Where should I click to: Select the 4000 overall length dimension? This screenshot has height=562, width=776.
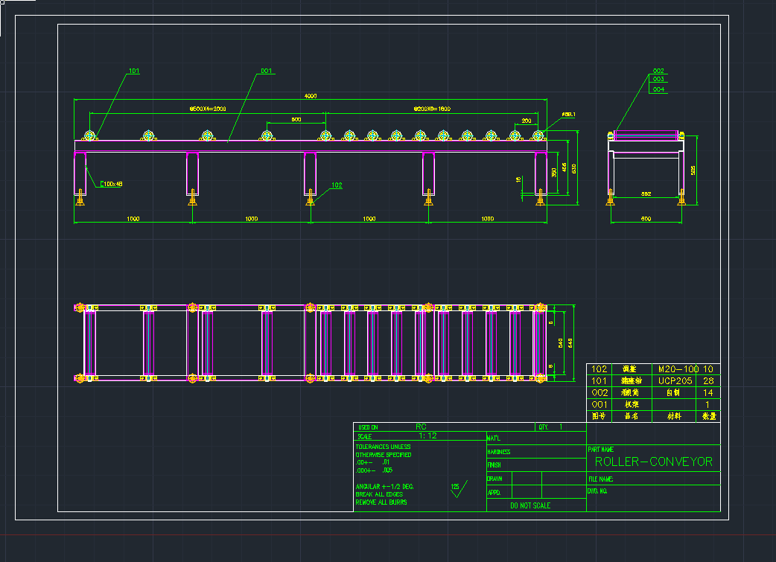[x=310, y=96]
